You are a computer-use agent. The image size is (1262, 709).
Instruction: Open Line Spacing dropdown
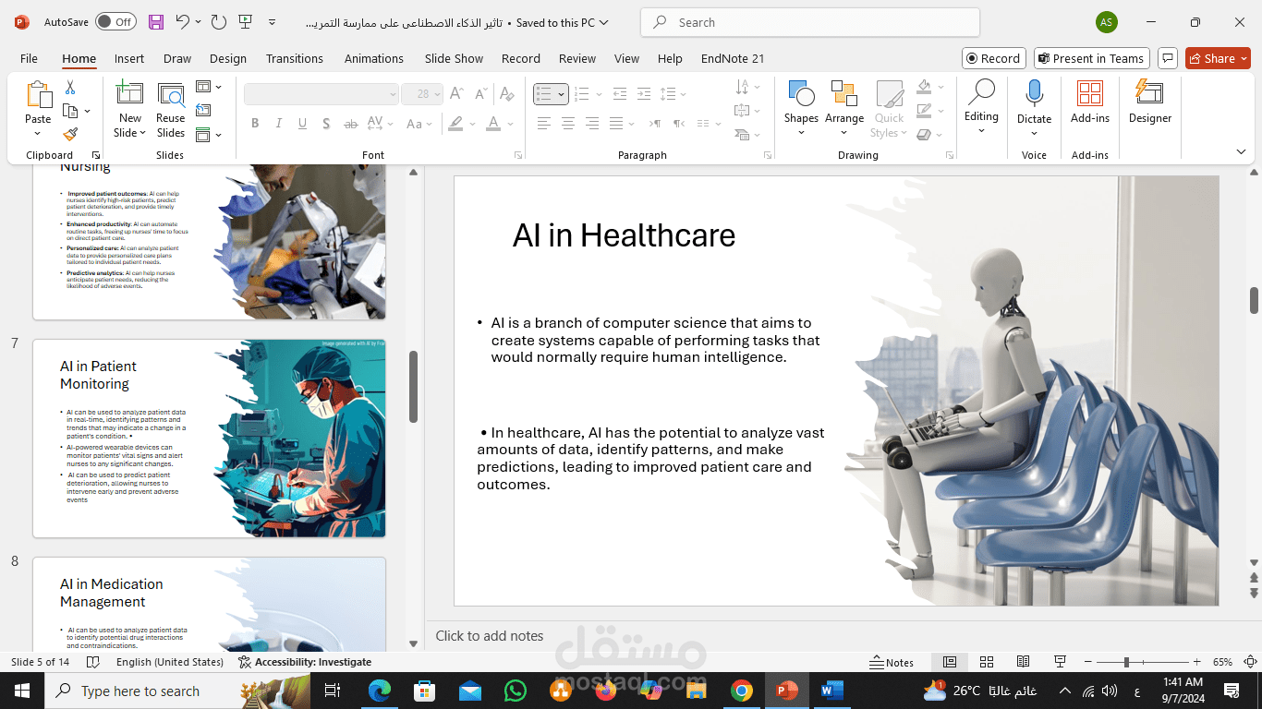[674, 93]
